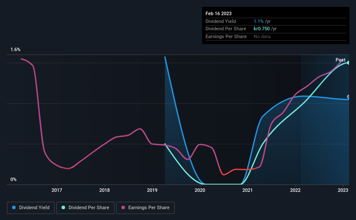
Task: Click the kr0.750 Dividend Per Share value
Action: point(261,29)
